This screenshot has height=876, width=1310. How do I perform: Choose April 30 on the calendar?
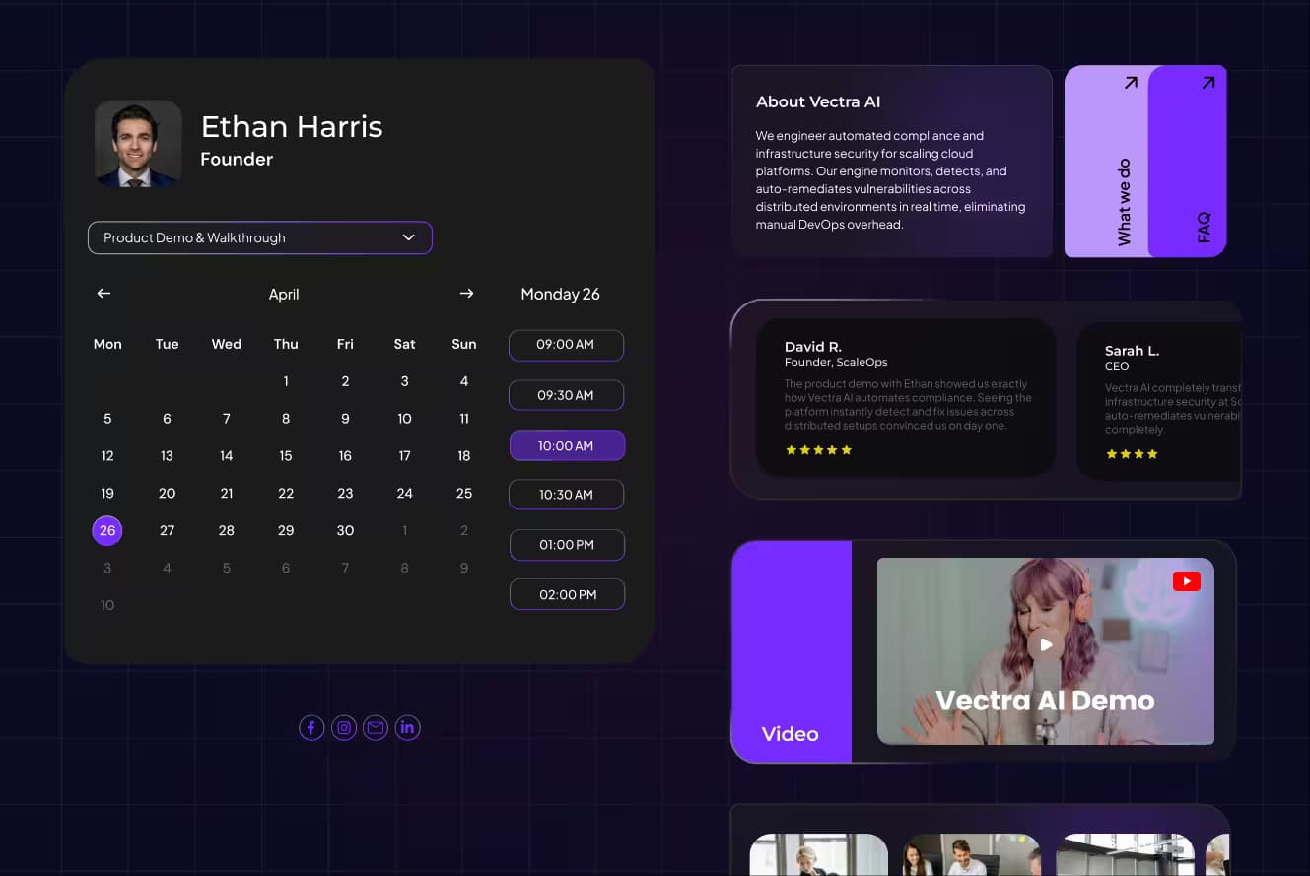pos(345,530)
